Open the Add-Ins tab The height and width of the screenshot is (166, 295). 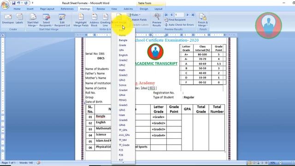(128, 9)
